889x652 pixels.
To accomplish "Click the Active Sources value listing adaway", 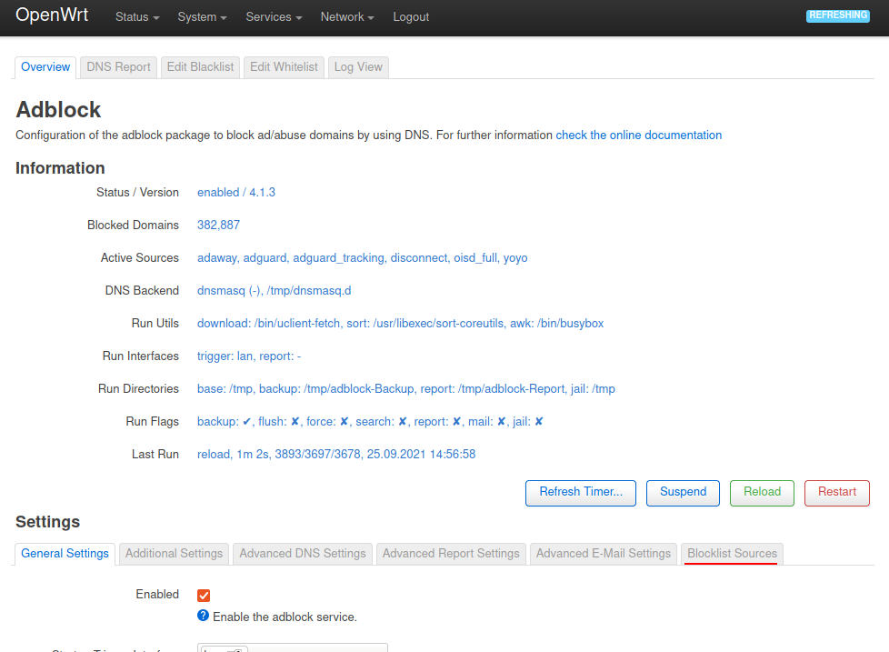I will (x=363, y=258).
